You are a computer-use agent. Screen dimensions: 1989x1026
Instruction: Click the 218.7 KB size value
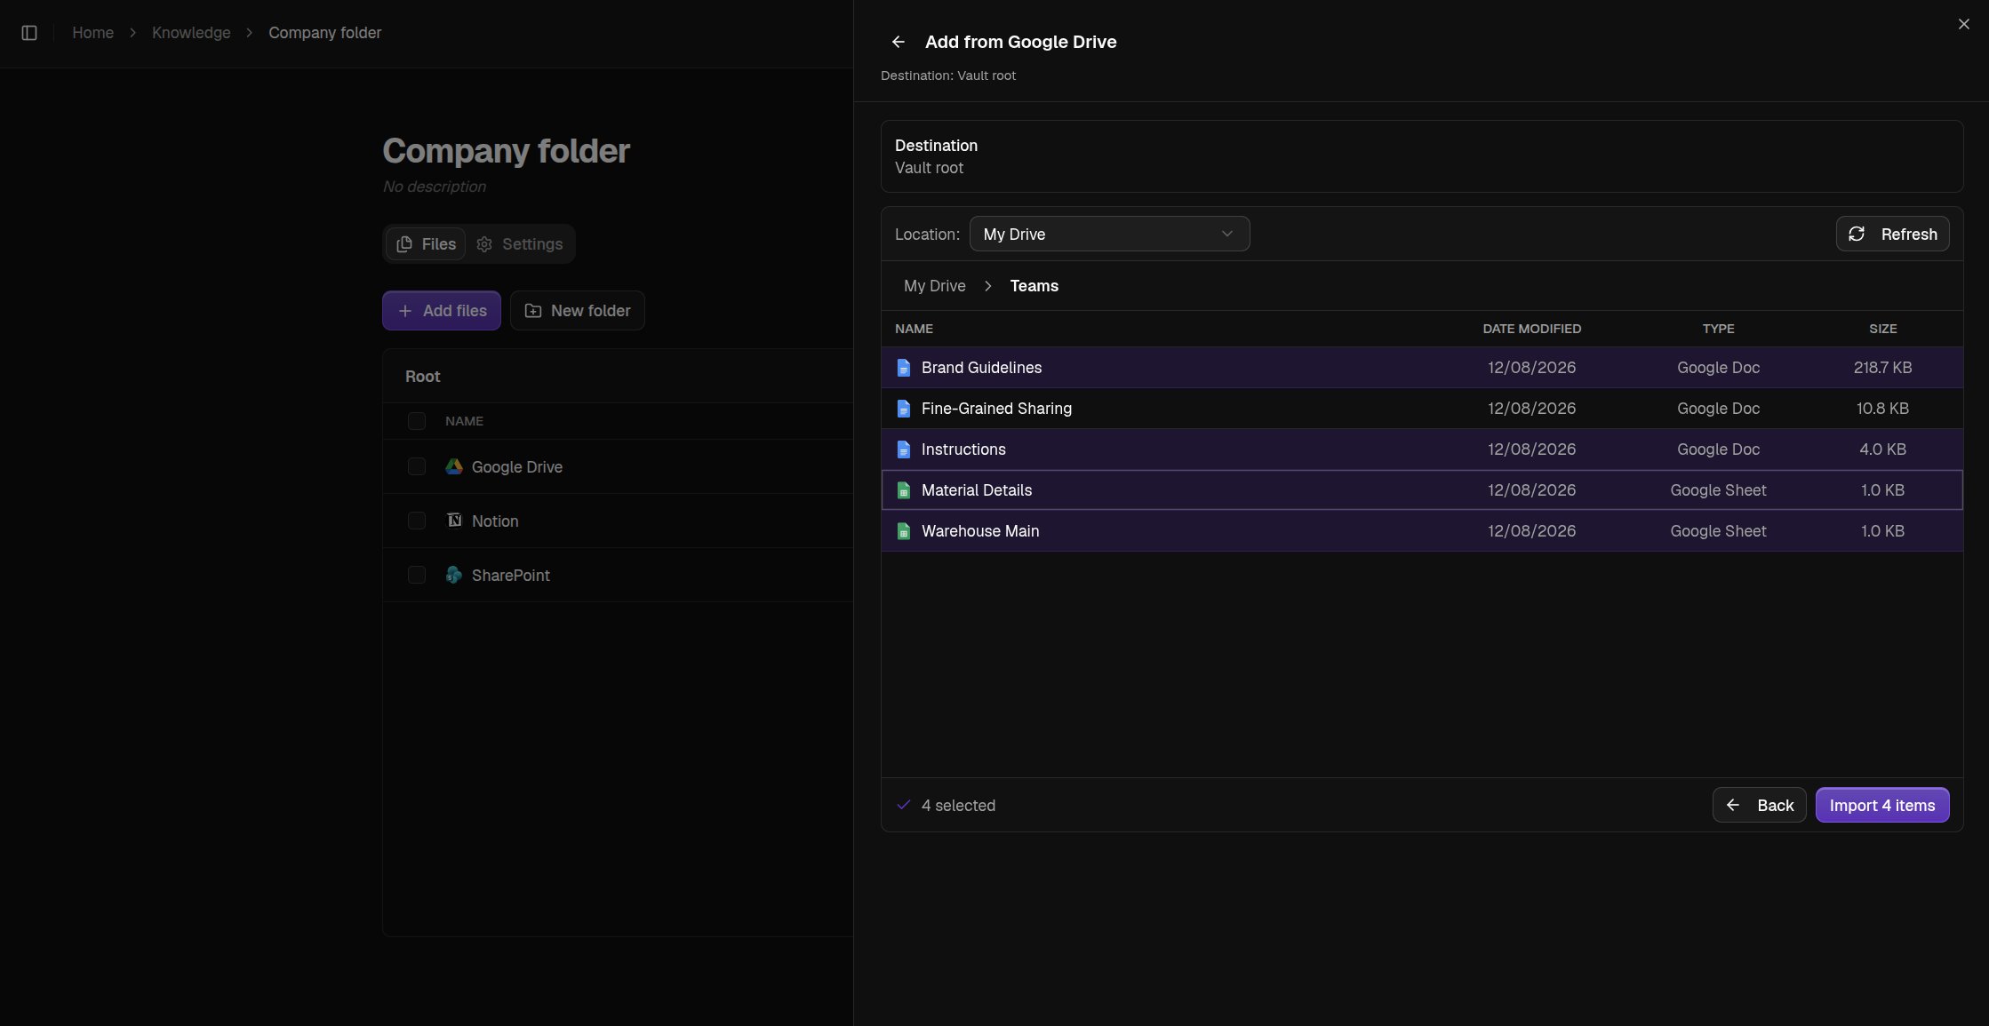pos(1882,368)
